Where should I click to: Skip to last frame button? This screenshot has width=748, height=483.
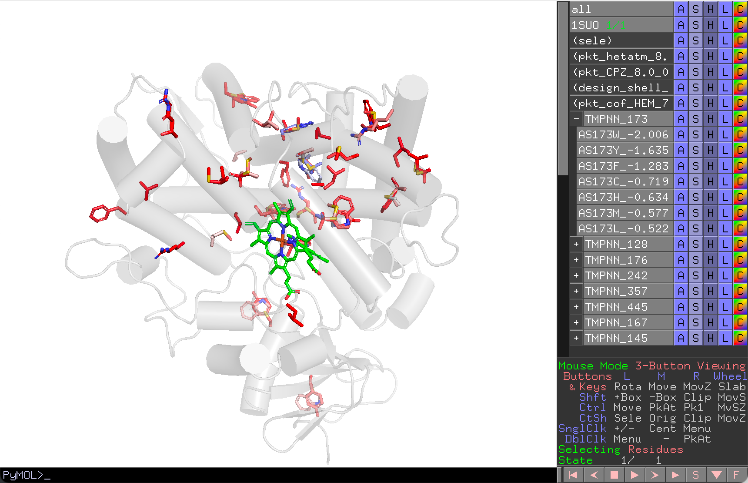click(x=675, y=475)
